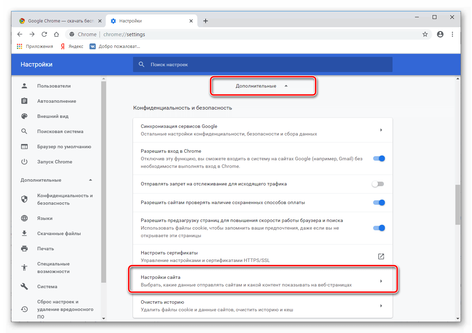This screenshot has height=333, width=472.
Task: Enable the do-not-track request toggle
Action: 378,184
